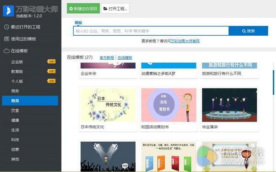This screenshot has width=276, height=172.
Task: Click the magnifier icon in the search button
Action: pos(244,31)
